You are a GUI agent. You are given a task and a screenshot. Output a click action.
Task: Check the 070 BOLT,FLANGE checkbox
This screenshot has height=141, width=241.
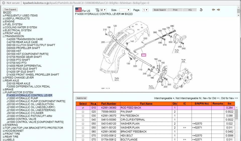(x=83, y=139)
